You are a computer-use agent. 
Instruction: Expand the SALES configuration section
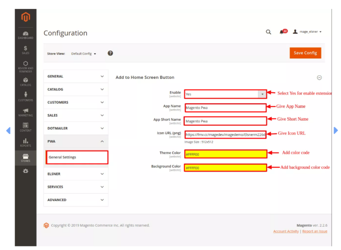tap(76, 115)
